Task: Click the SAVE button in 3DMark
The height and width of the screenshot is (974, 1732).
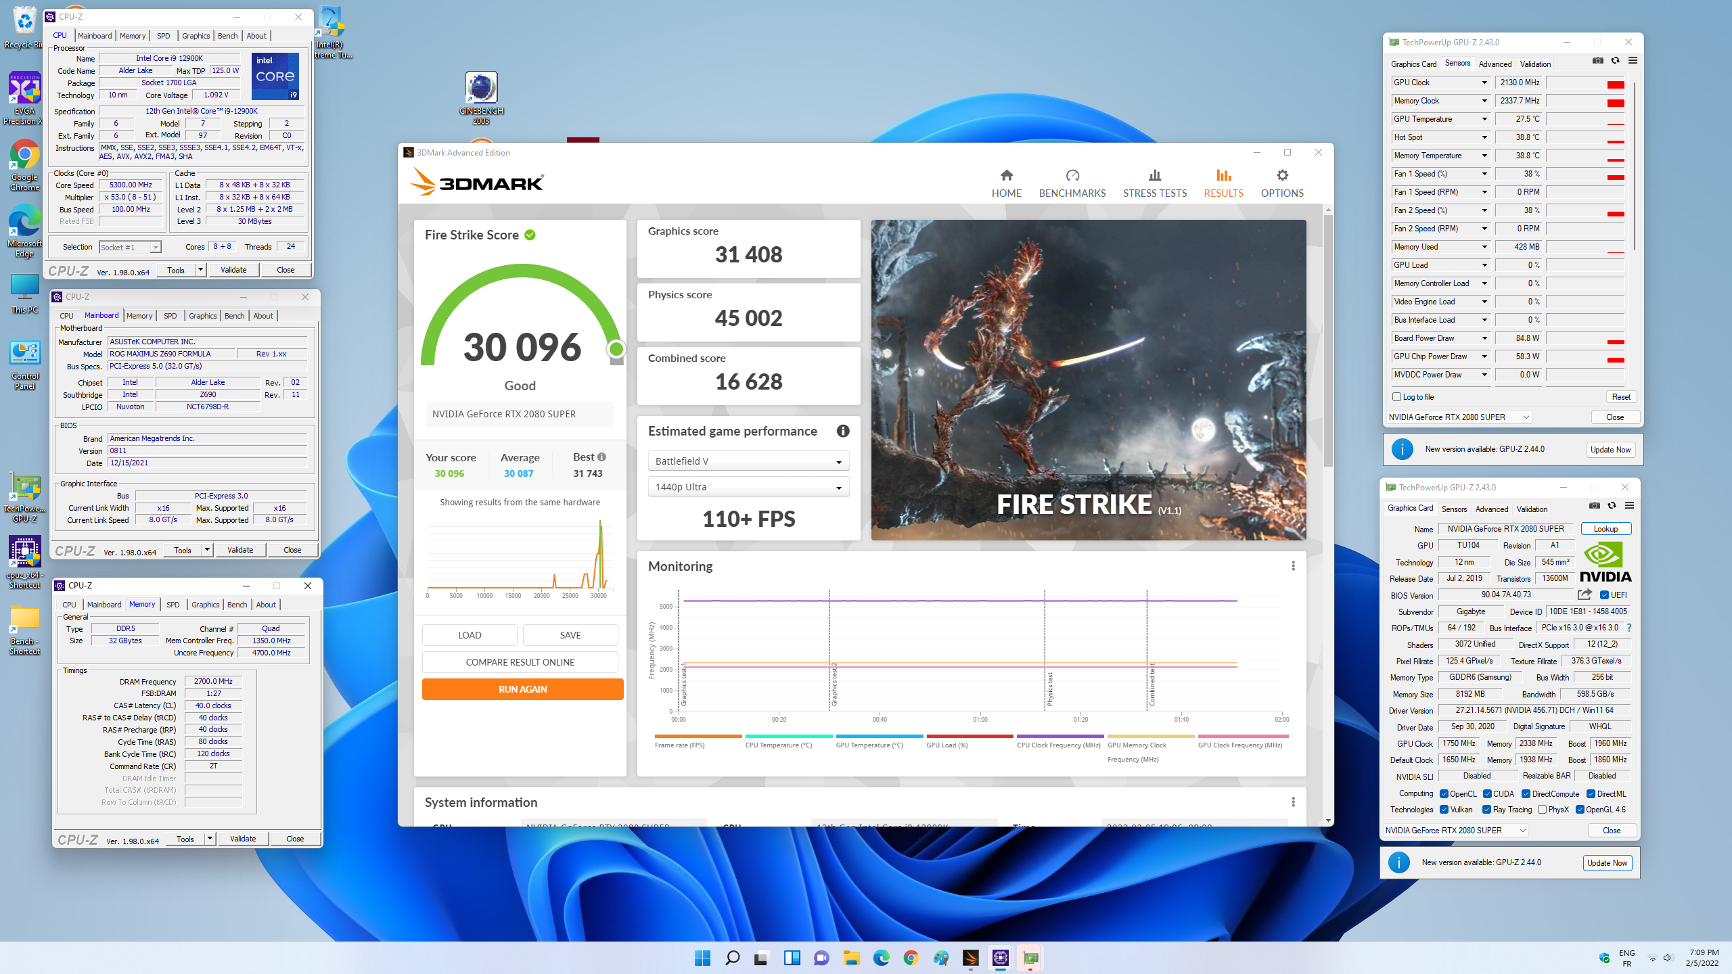Action: tap(570, 635)
